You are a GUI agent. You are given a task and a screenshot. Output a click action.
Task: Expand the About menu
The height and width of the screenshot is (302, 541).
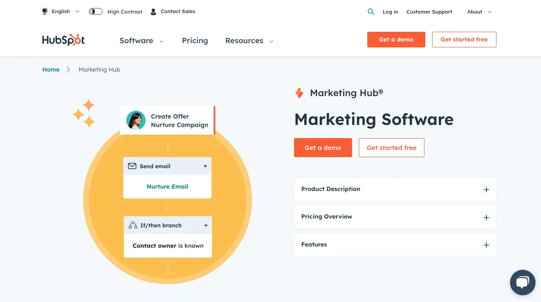tap(479, 12)
